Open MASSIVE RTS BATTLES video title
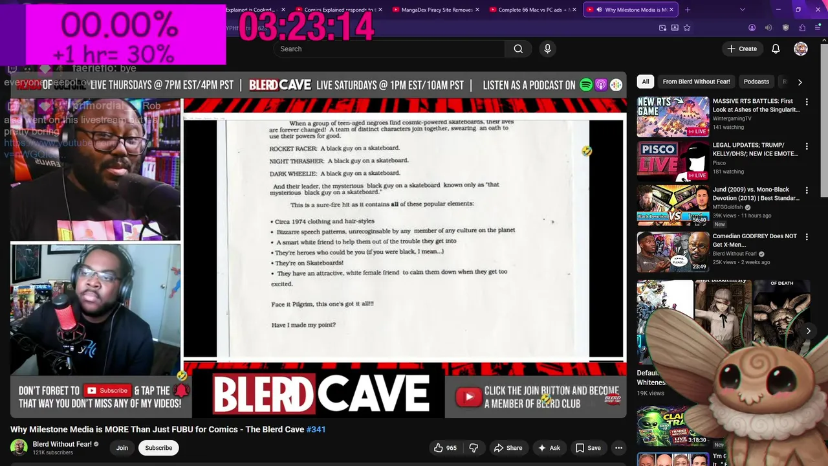 coord(756,105)
